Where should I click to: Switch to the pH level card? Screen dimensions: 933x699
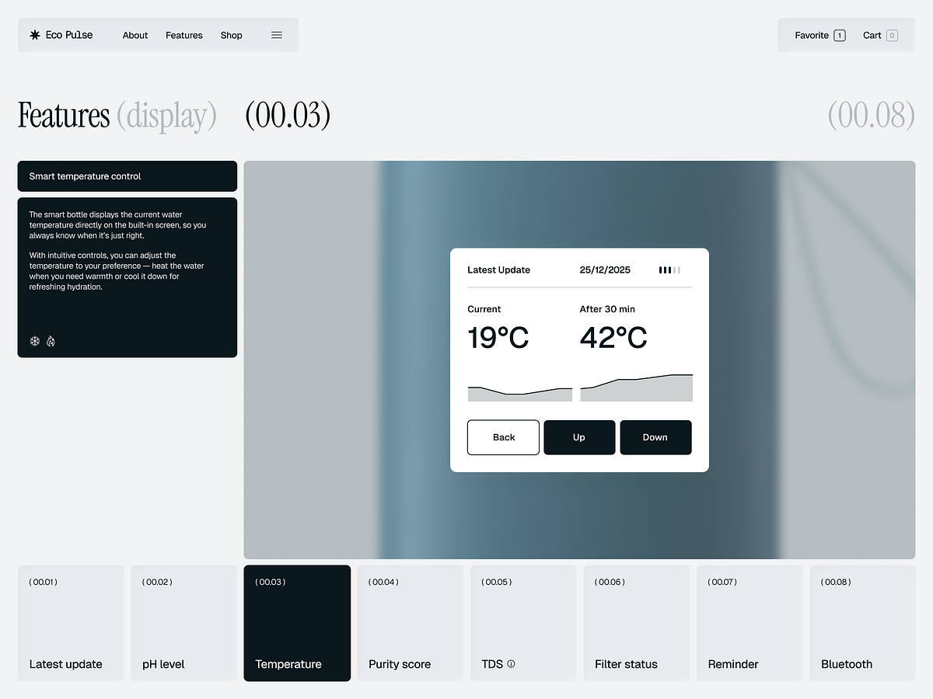183,623
